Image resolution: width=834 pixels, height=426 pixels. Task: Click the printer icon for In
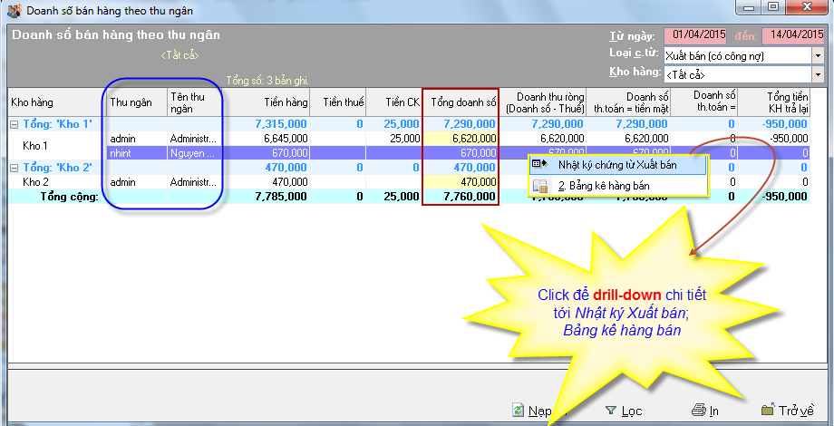coord(698,411)
